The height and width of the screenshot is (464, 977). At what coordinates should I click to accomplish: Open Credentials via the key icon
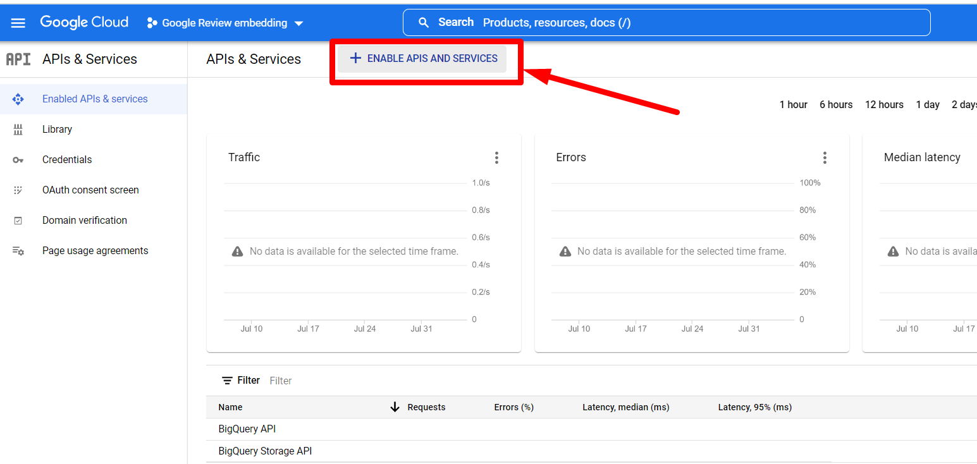click(x=19, y=159)
